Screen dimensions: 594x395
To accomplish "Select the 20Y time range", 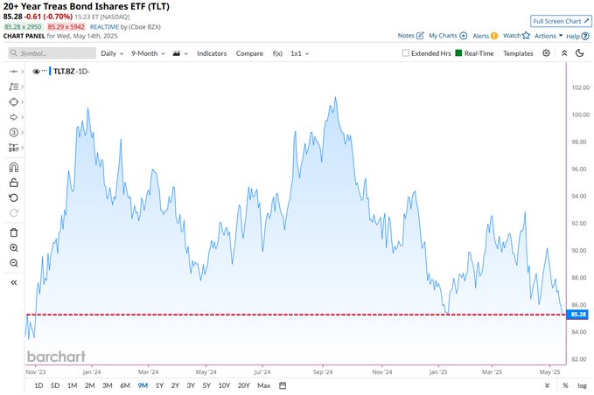I will click(x=243, y=385).
